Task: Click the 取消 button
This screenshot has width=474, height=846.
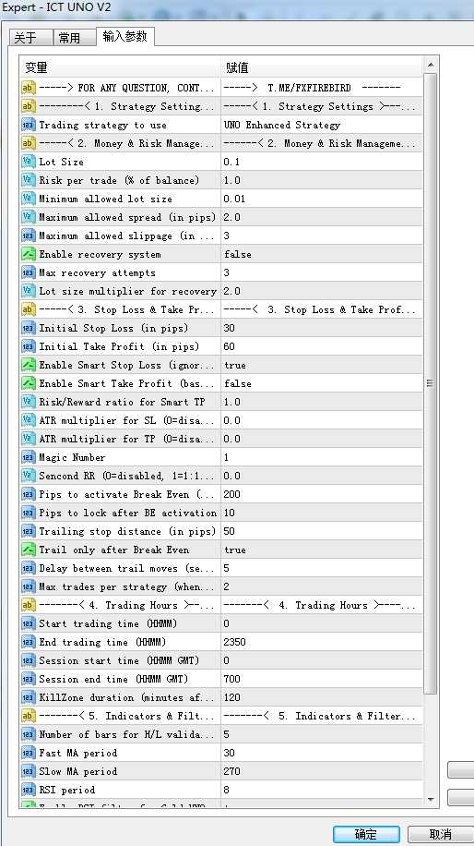Action: coord(441,834)
